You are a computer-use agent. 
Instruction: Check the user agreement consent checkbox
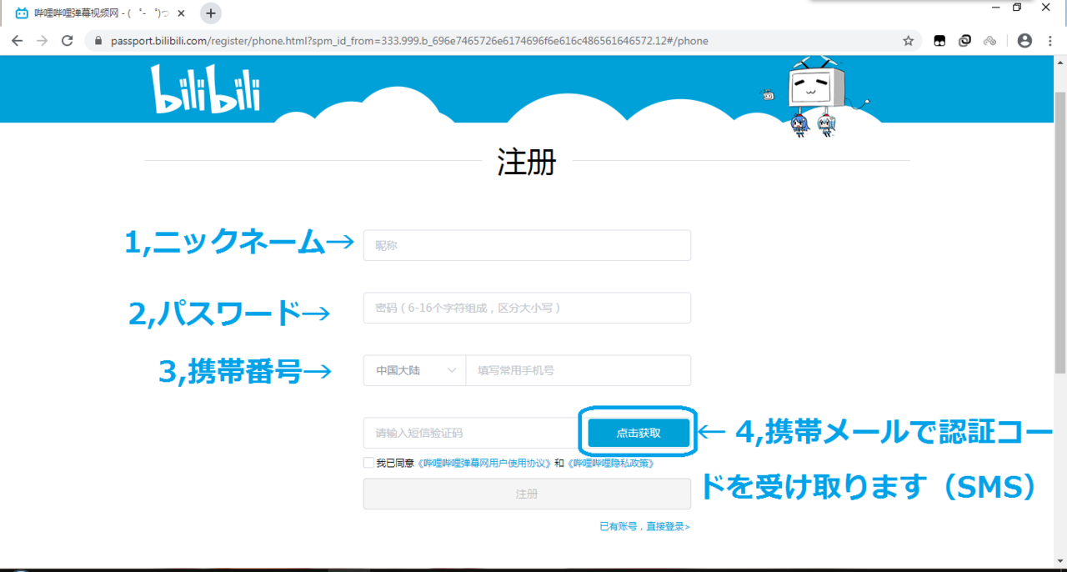click(368, 463)
